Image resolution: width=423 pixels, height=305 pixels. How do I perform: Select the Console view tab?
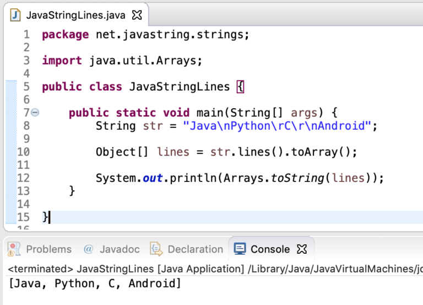tap(270, 249)
